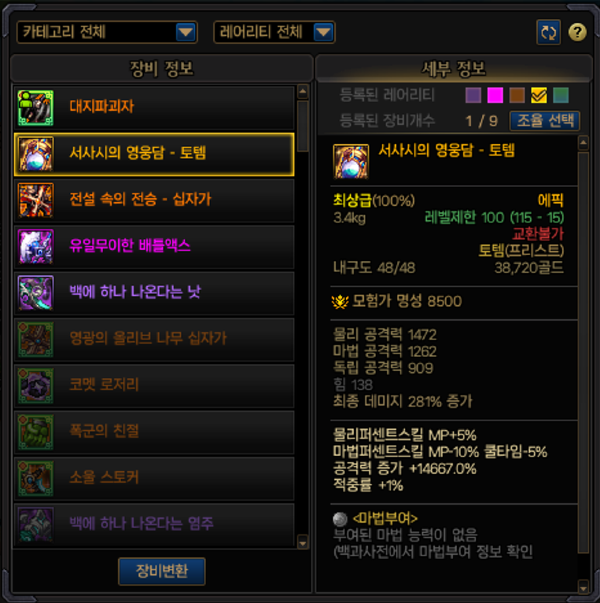The image size is (600, 603).
Task: Click the equipment list scroll down arrow
Action: [x=303, y=542]
